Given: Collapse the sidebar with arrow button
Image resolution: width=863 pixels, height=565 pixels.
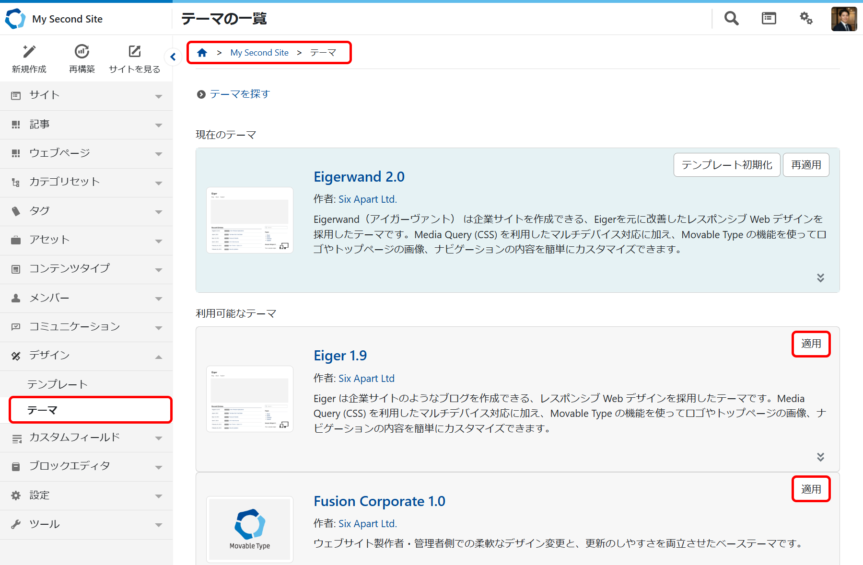Looking at the screenshot, I should tap(173, 57).
